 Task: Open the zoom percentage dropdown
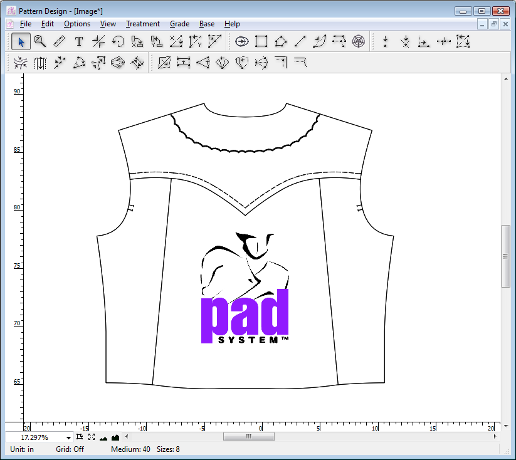68,437
